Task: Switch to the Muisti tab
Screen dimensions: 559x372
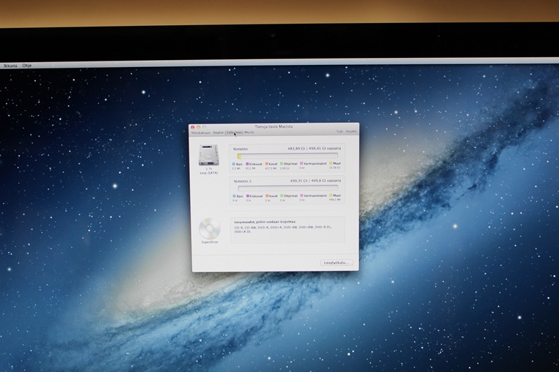Action: click(x=249, y=132)
